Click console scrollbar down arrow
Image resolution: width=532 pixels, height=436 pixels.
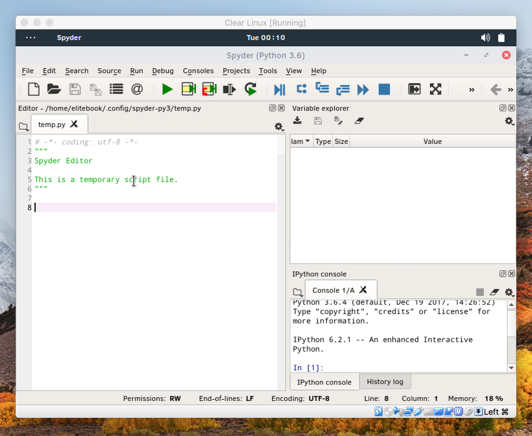tap(511, 368)
